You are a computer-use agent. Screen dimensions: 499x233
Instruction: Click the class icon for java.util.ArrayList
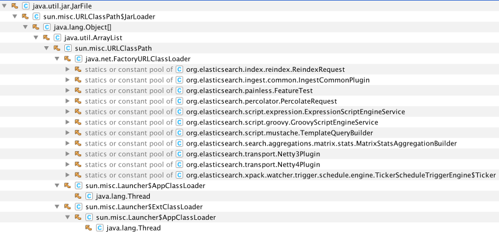(57, 37)
